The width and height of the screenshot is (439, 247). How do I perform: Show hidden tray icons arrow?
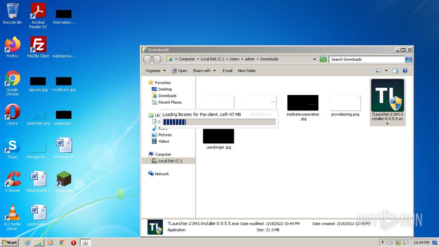tap(382, 243)
